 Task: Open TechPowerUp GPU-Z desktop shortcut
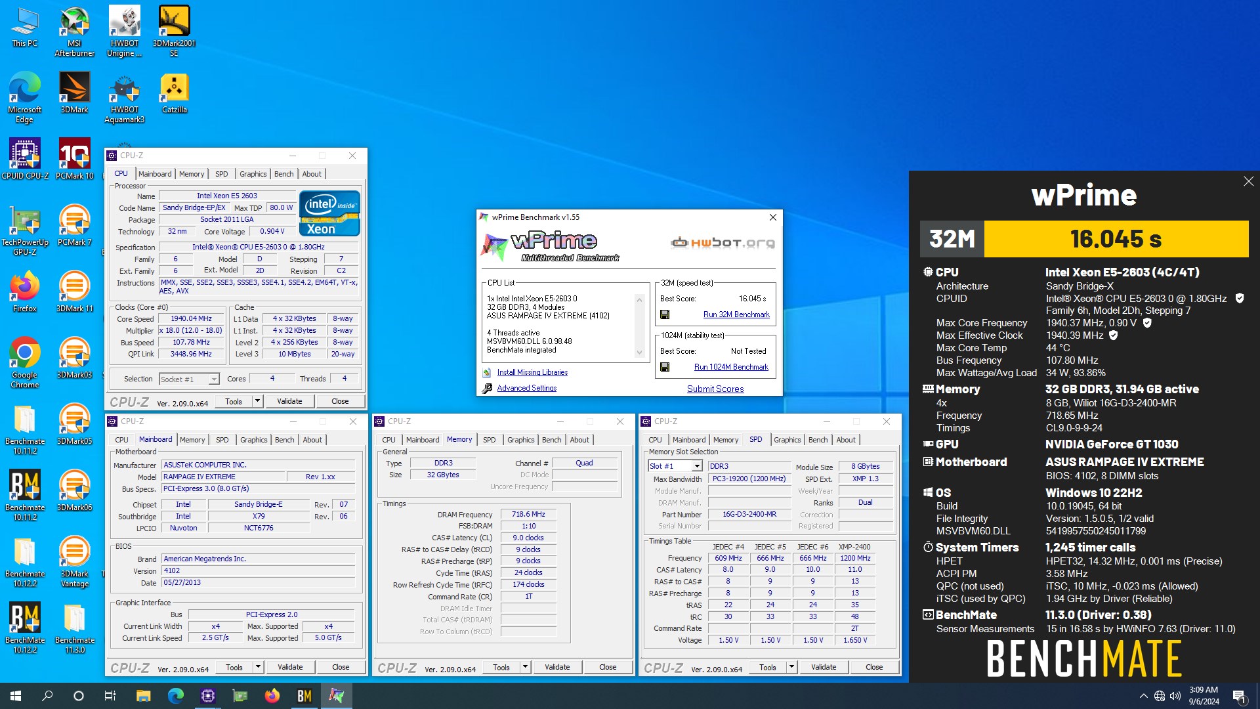tap(25, 230)
